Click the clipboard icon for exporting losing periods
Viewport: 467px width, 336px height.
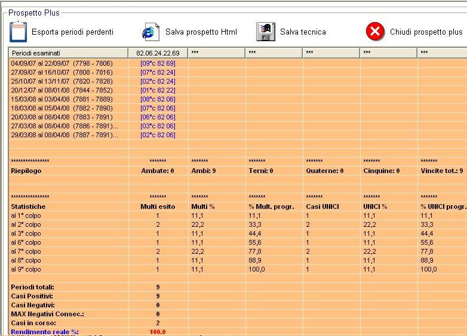click(19, 31)
